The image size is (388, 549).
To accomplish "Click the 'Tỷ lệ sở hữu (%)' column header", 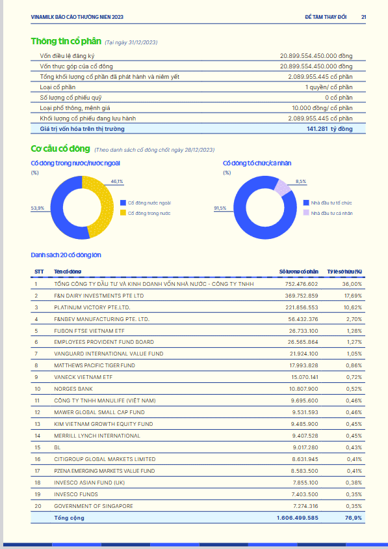I will [344, 272].
